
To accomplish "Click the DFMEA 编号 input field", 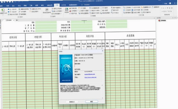I will point(116,21).
